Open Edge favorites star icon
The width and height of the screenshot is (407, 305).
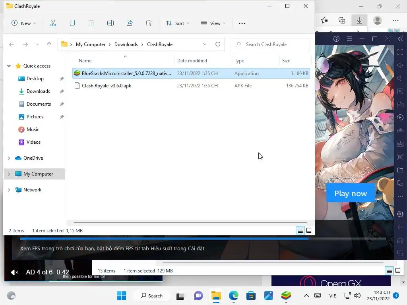[324, 20]
